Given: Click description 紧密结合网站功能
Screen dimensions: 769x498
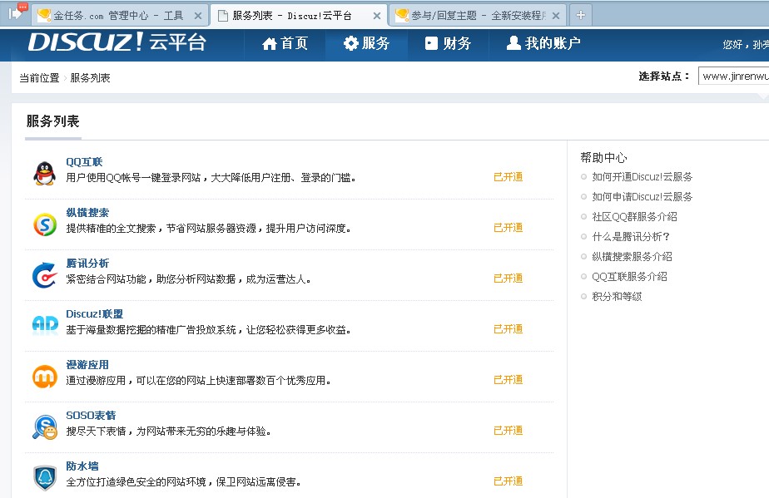Looking at the screenshot, I should pos(188,279).
